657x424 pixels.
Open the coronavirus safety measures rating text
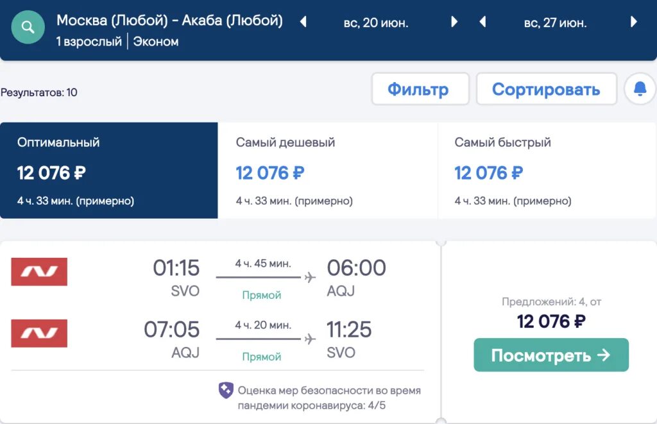(x=329, y=398)
